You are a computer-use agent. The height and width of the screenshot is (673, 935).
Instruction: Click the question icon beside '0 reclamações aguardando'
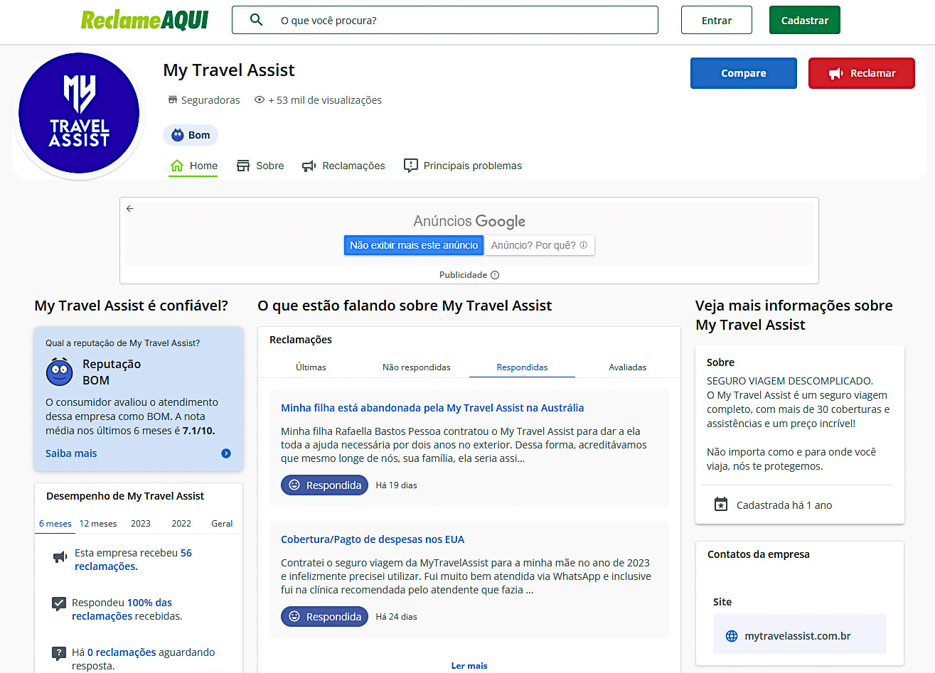point(60,654)
